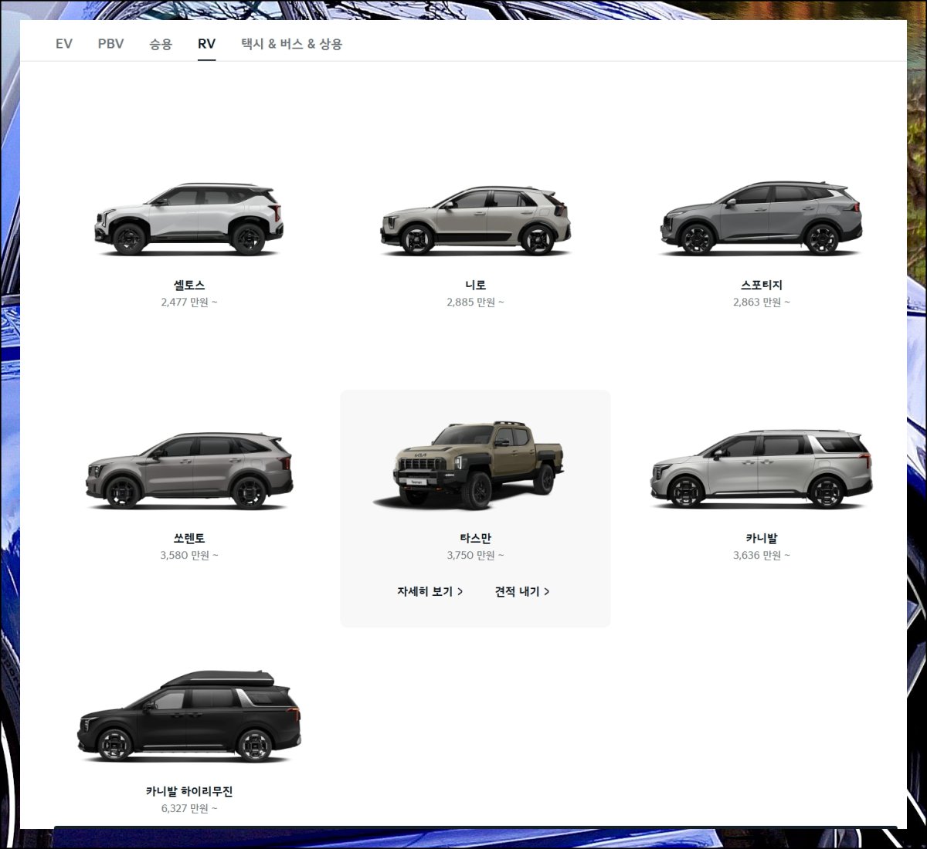Viewport: 927px width, 849px height.
Task: Click the 쏘렌토 car image
Action: pyautogui.click(x=189, y=470)
